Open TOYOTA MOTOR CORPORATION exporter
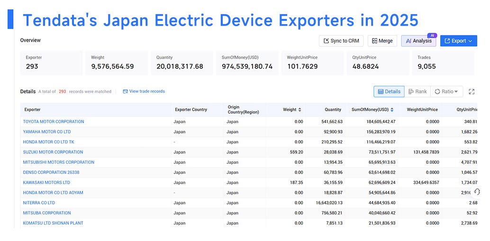The height and width of the screenshot is (241, 490). [54, 122]
